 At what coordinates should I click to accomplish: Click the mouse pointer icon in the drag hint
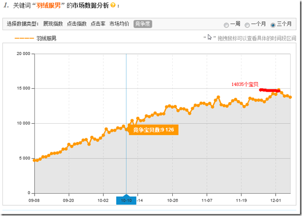click(x=210, y=37)
